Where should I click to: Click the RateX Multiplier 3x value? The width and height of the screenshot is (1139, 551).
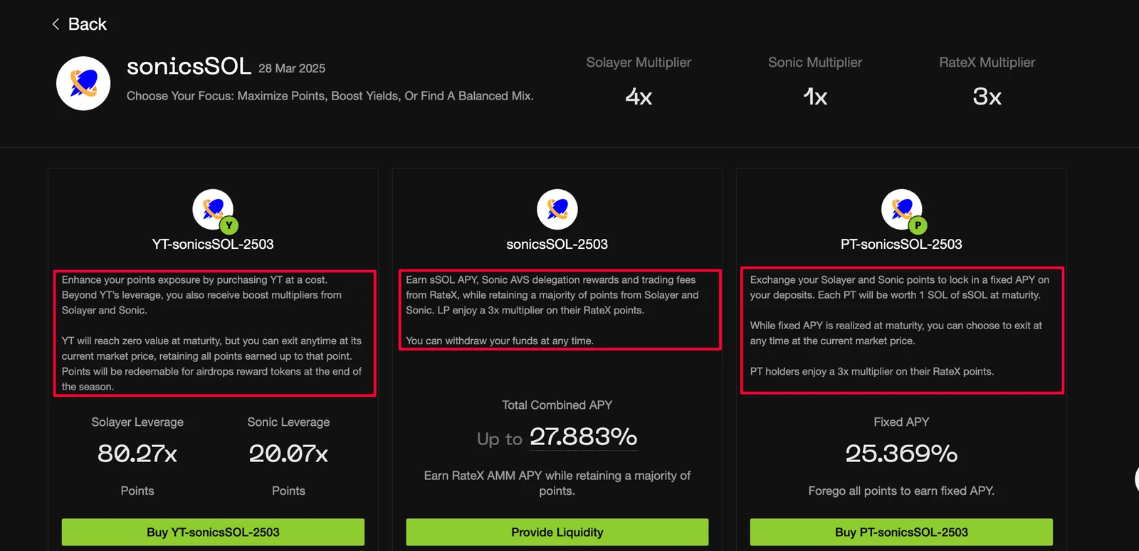pyautogui.click(x=987, y=97)
